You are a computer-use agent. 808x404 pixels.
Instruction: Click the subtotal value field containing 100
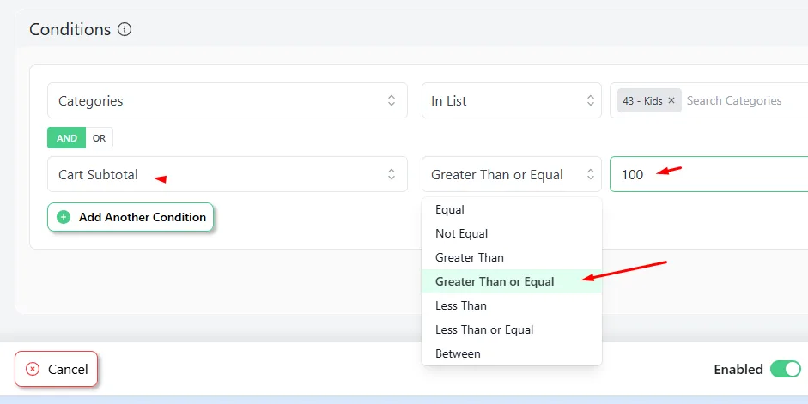click(x=709, y=174)
